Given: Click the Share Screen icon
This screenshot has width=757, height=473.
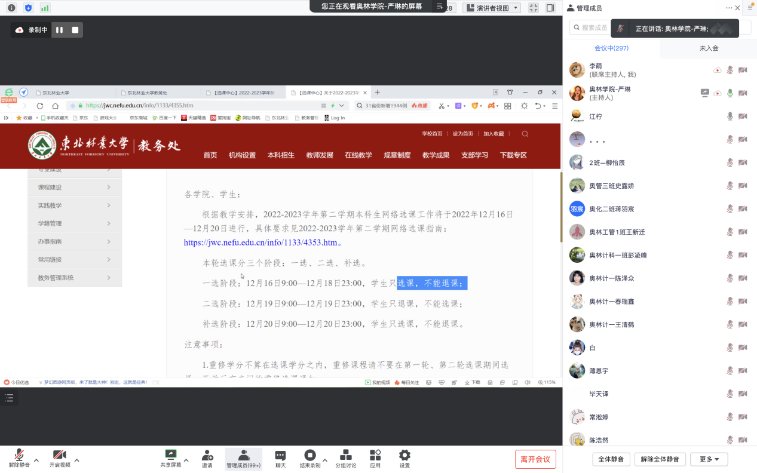Looking at the screenshot, I should click(170, 456).
